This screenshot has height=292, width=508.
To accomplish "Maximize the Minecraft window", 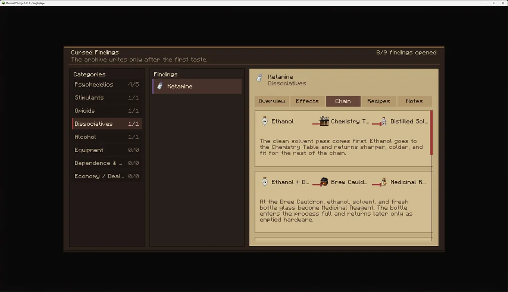I will pos(494,3).
